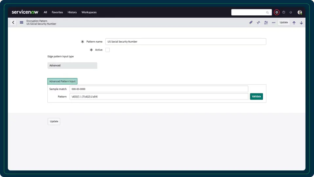314x177 pixels.
Task: Click the Edge pattern input type label
Action: point(61,56)
